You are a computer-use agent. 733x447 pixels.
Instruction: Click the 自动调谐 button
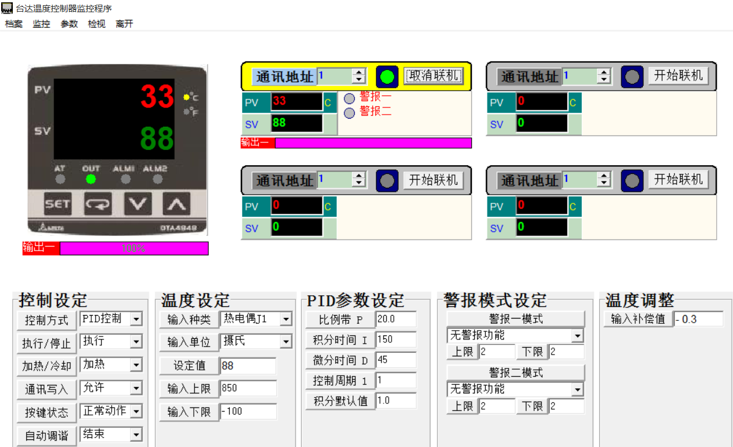coord(47,436)
